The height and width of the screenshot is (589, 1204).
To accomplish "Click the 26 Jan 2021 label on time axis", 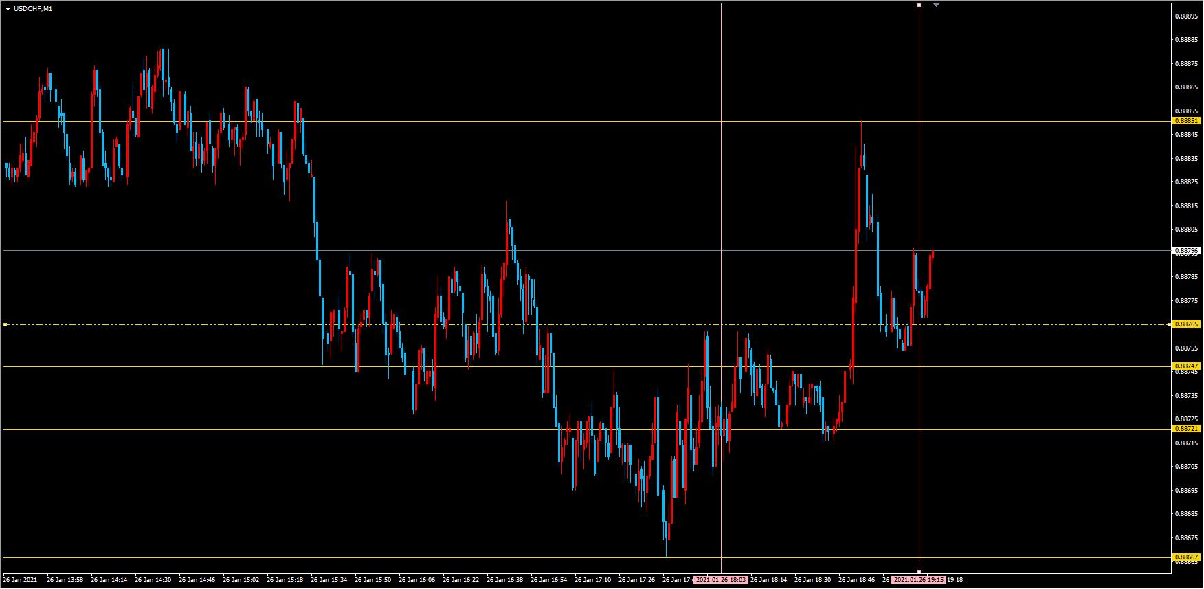I will pos(21,580).
